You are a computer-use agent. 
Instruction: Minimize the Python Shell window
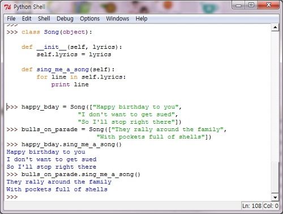(x=238, y=5)
